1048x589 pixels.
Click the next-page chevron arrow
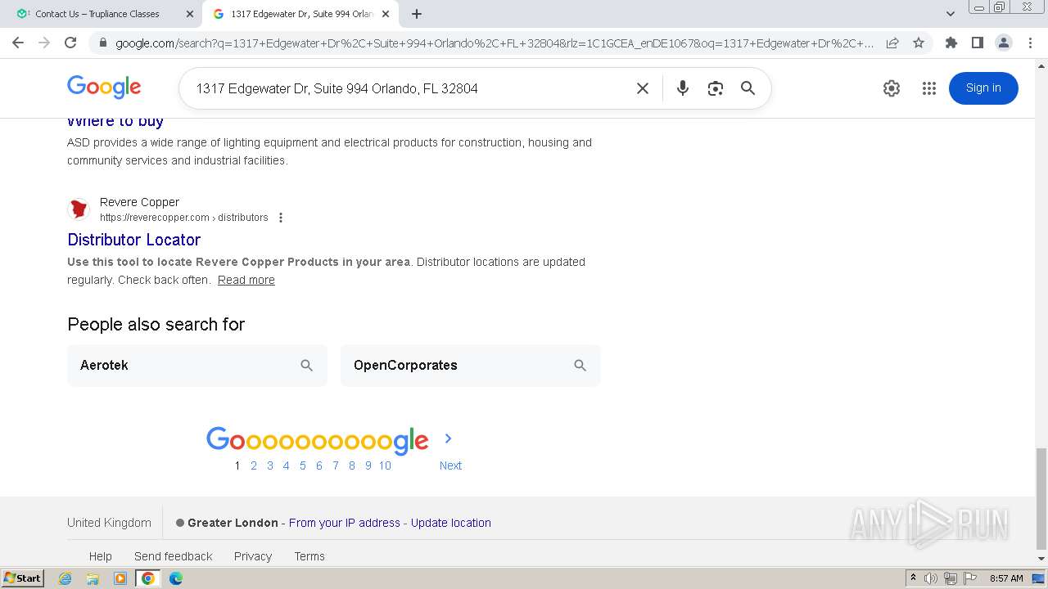click(448, 438)
